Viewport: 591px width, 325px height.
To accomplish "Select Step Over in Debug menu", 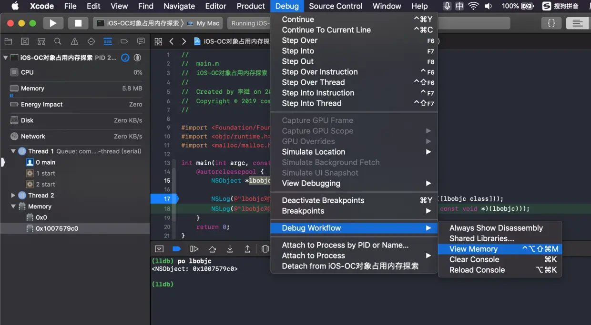I will (299, 40).
